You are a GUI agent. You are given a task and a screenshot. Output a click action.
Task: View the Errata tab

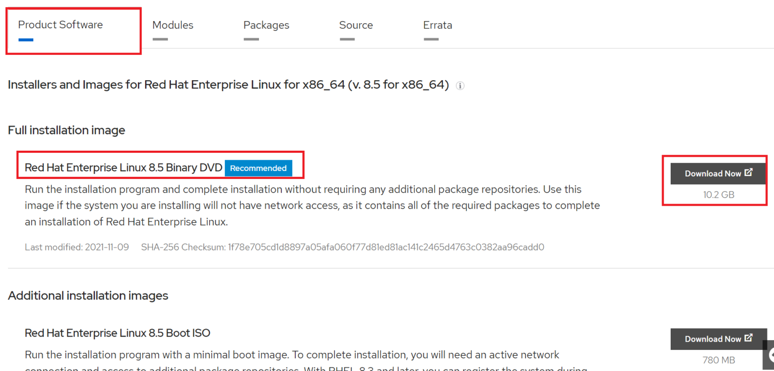437,25
